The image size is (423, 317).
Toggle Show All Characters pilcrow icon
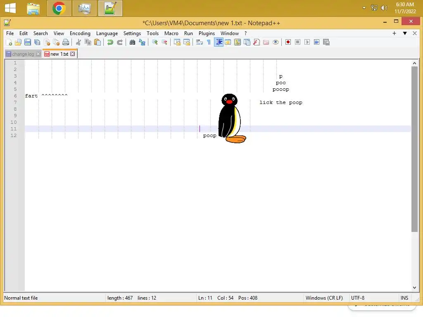click(209, 43)
